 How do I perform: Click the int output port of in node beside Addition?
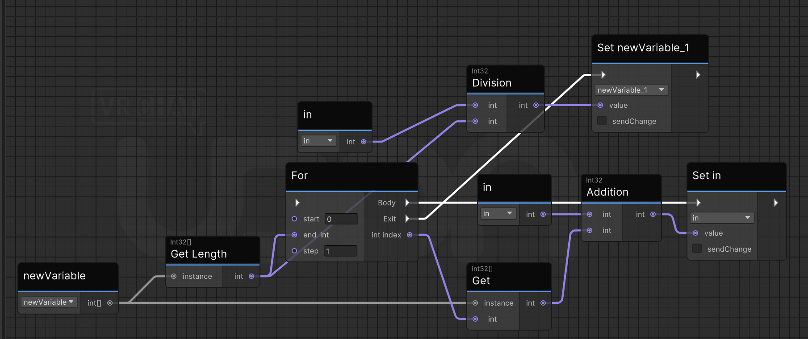543,214
